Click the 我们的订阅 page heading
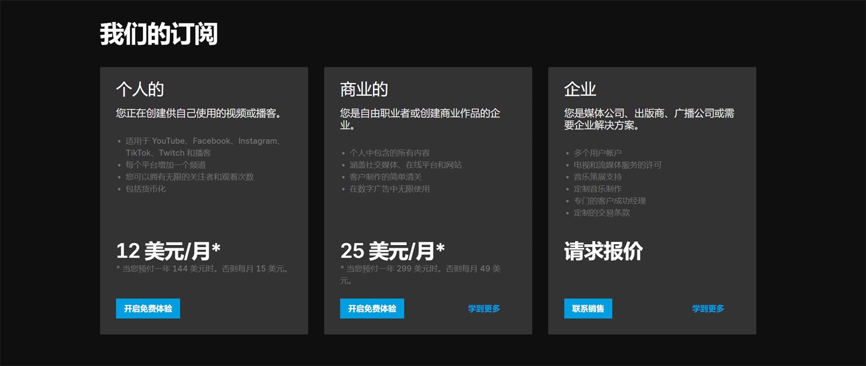This screenshot has width=866, height=366. pos(159,35)
